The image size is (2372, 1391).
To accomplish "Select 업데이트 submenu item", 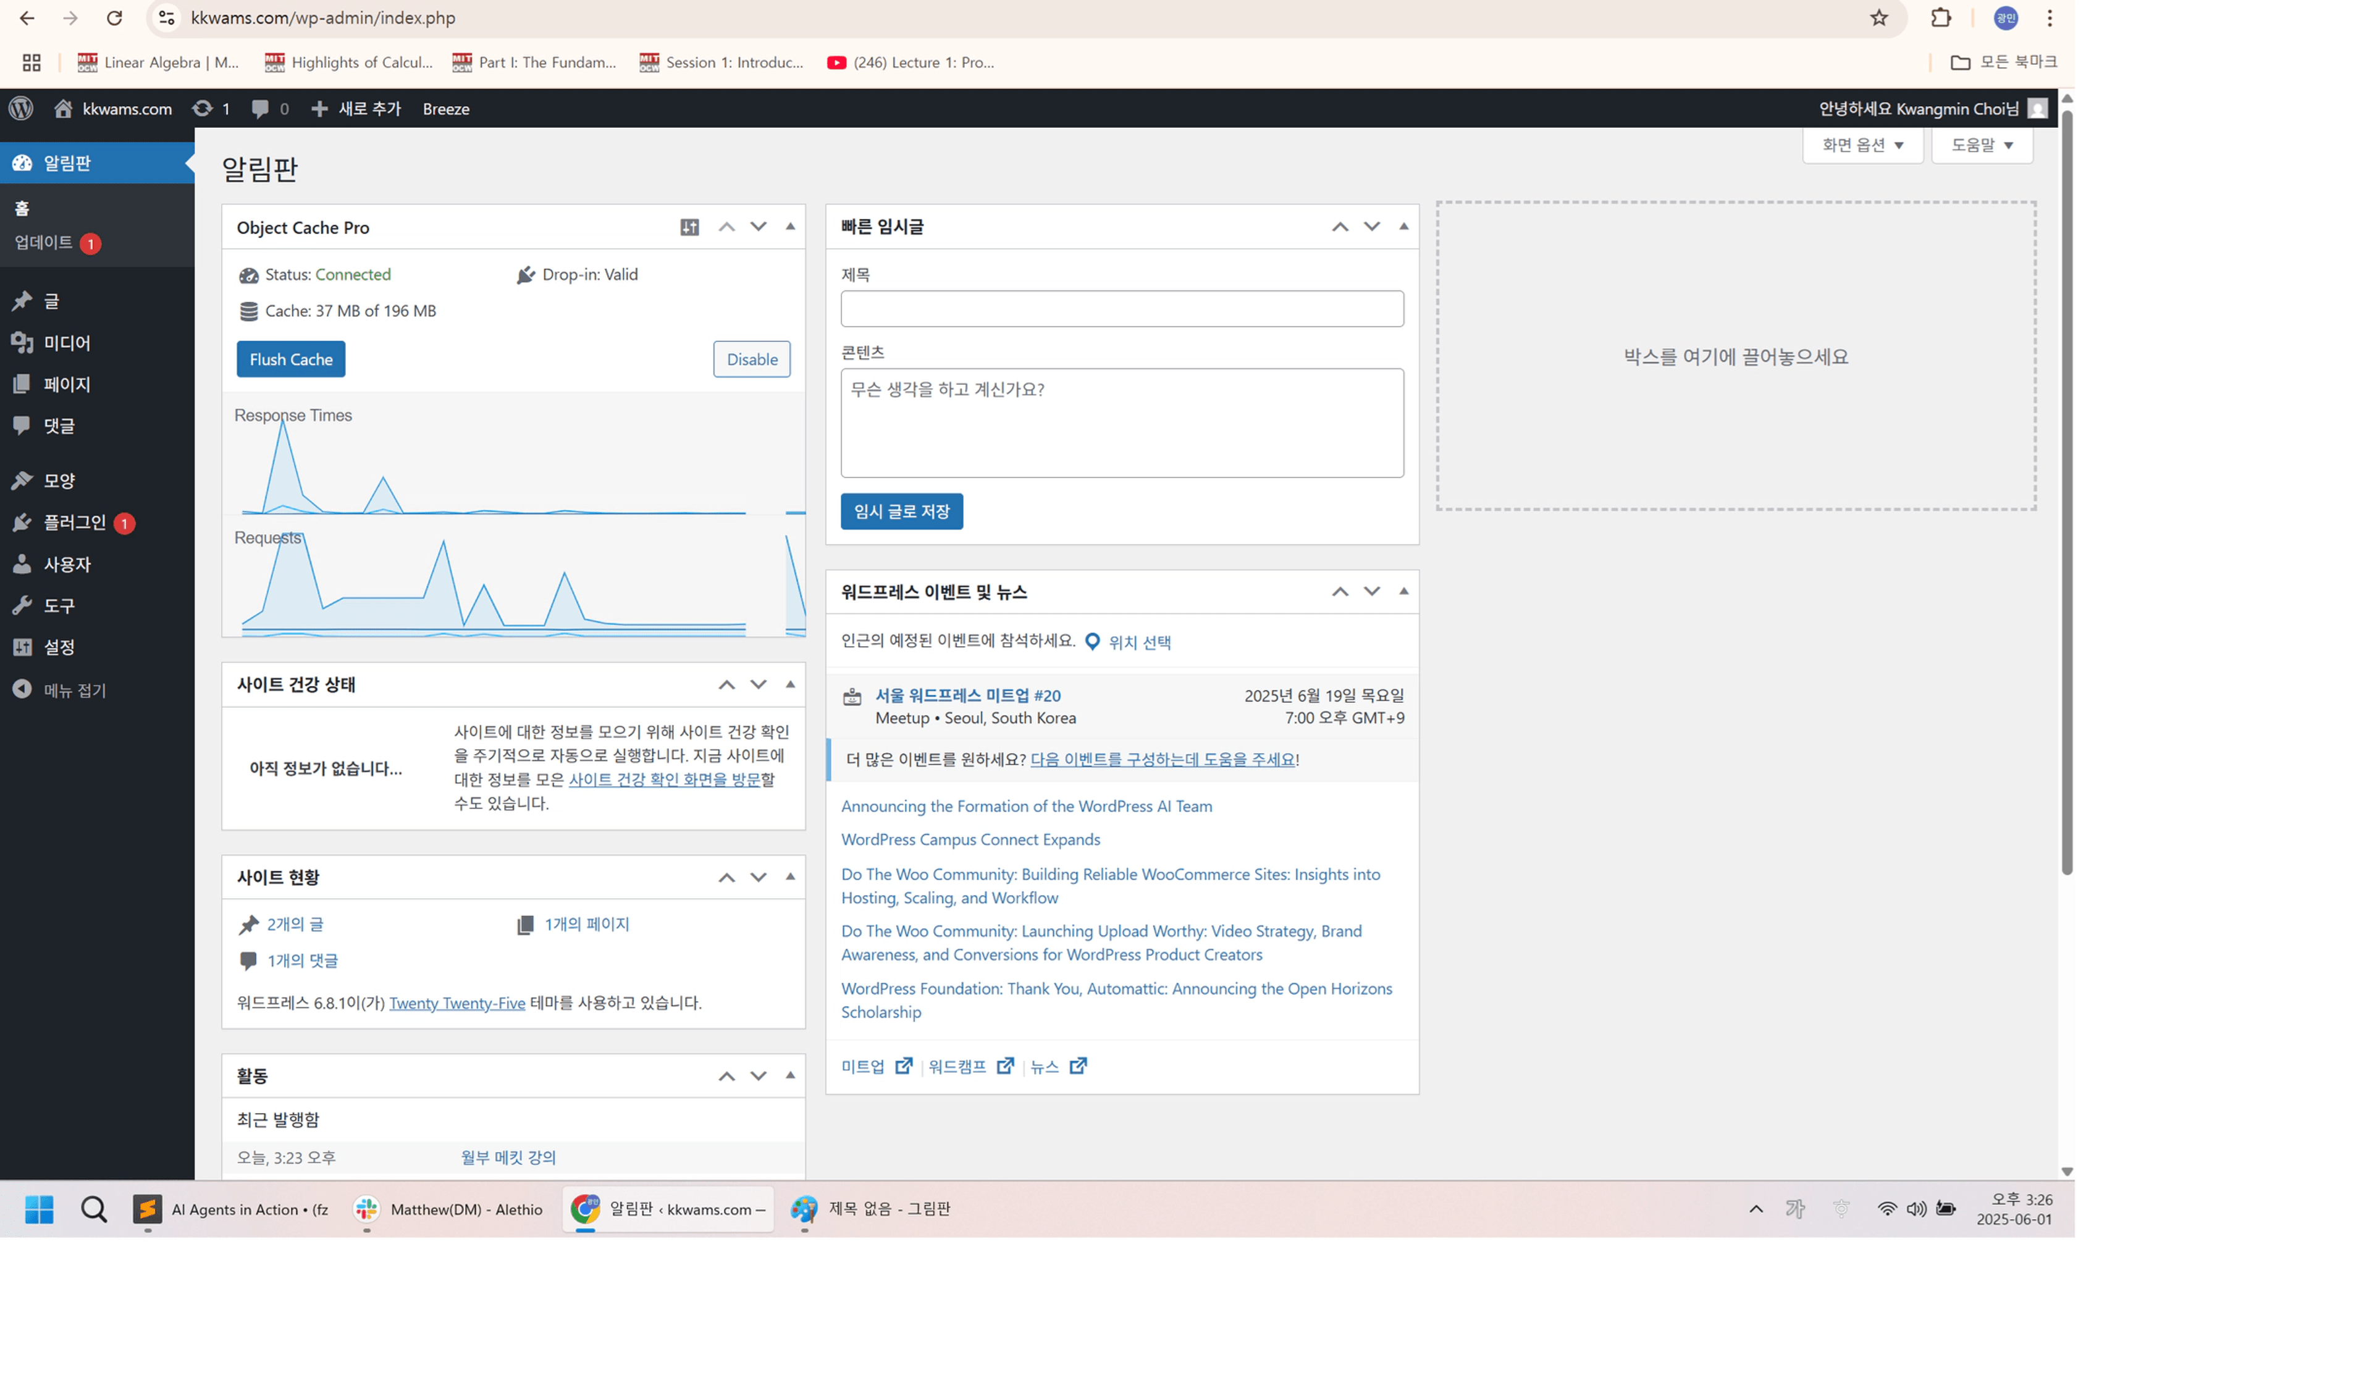I will (43, 243).
